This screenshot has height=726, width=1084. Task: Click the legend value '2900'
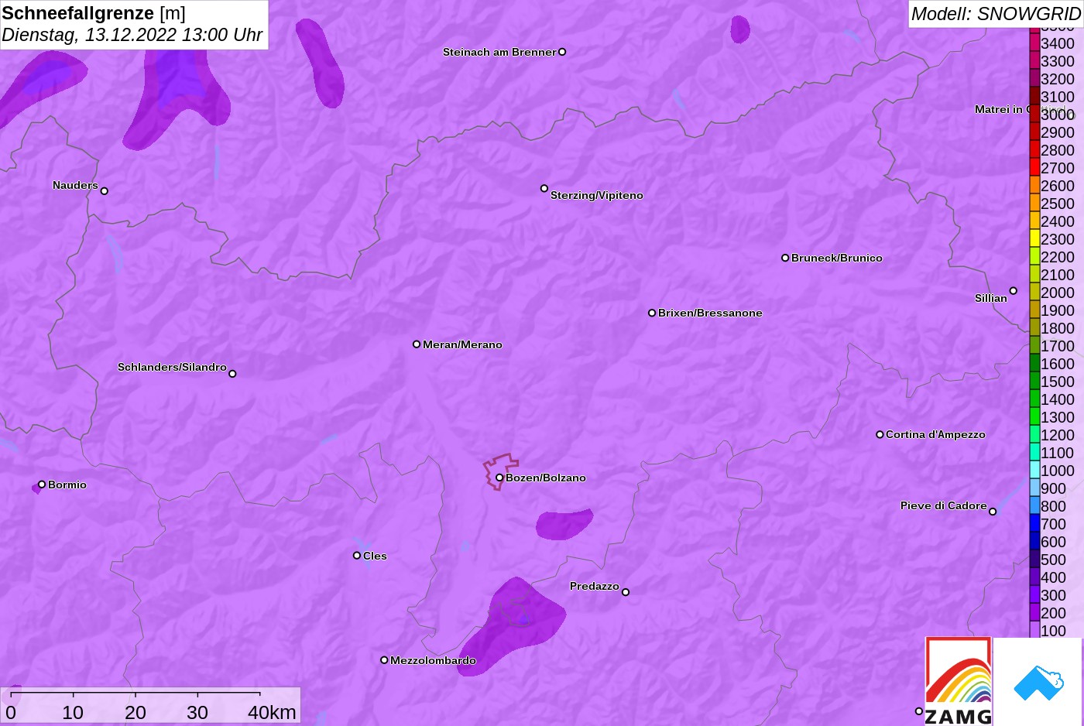point(1058,132)
